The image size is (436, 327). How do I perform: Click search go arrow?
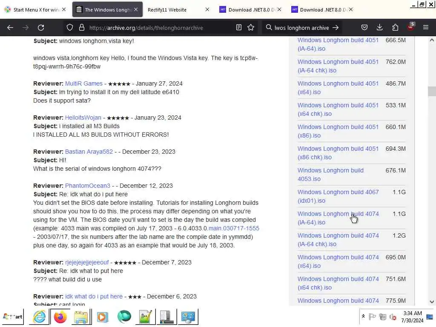(x=336, y=28)
